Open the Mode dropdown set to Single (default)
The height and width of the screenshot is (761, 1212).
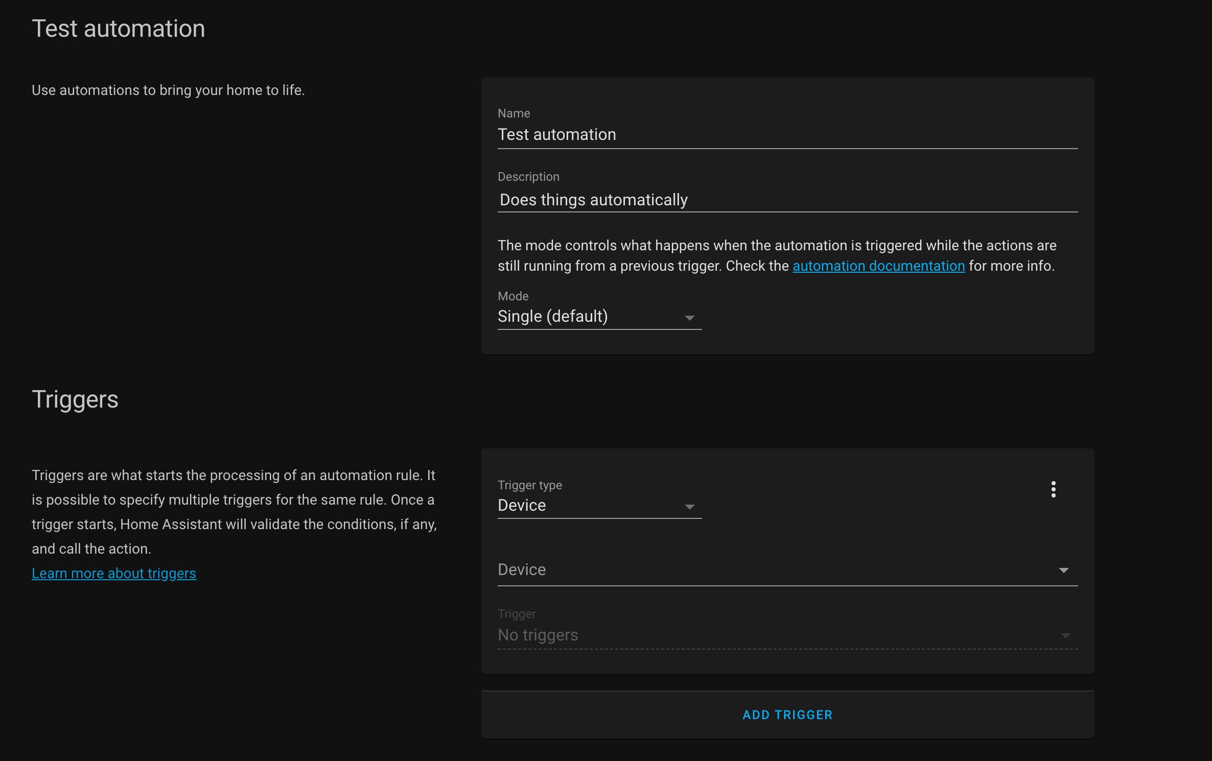(599, 311)
